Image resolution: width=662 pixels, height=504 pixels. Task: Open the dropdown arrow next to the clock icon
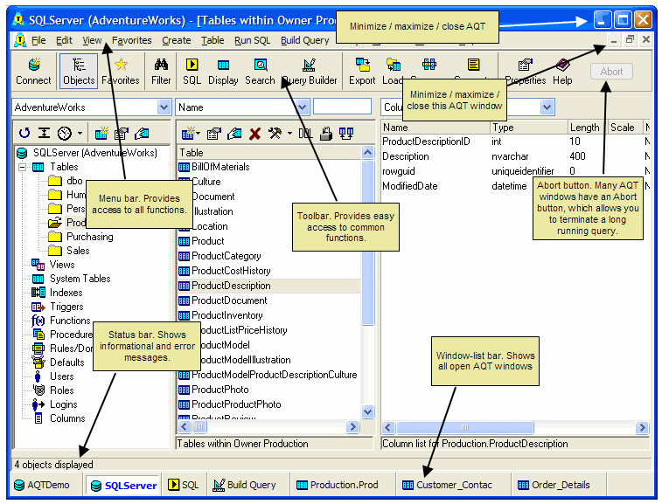(80, 134)
